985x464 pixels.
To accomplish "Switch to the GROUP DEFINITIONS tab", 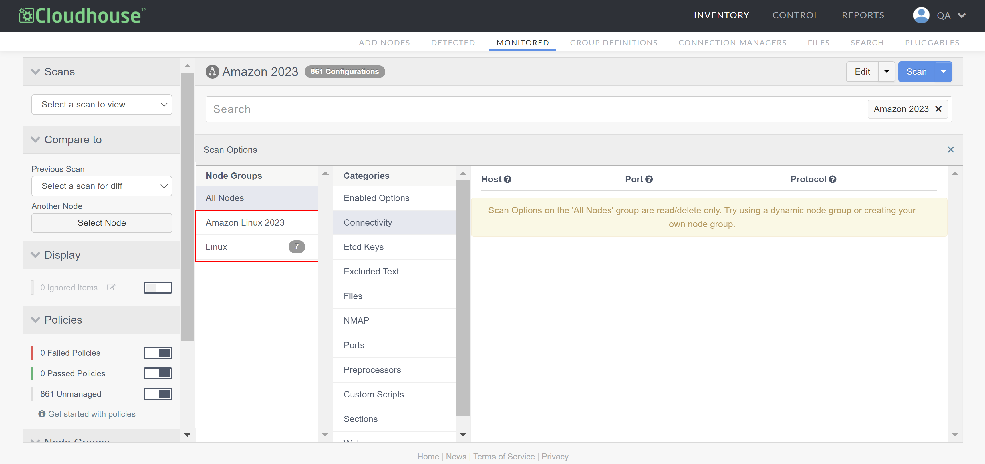I will (x=613, y=42).
